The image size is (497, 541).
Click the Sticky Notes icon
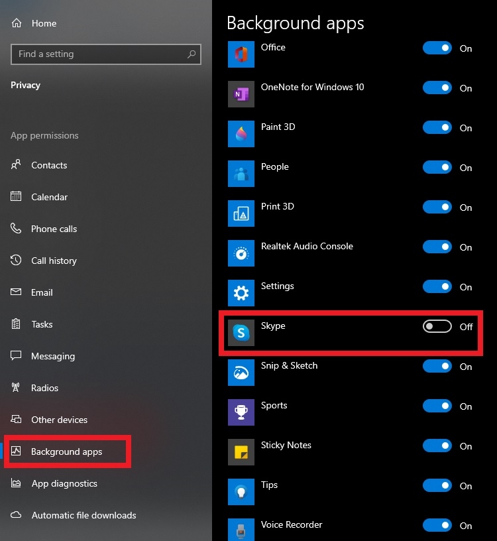pyautogui.click(x=241, y=452)
